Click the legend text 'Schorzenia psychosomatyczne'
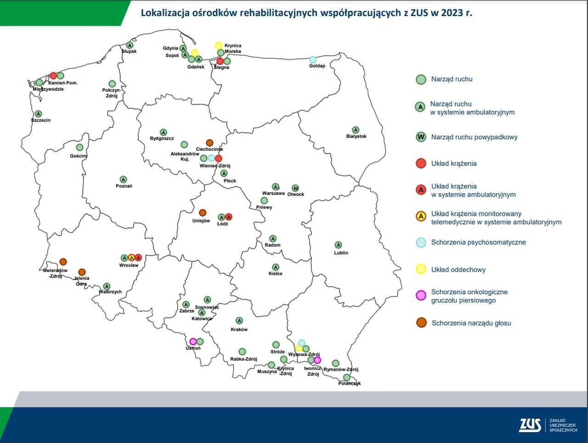This screenshot has height=443, width=588. (x=479, y=242)
